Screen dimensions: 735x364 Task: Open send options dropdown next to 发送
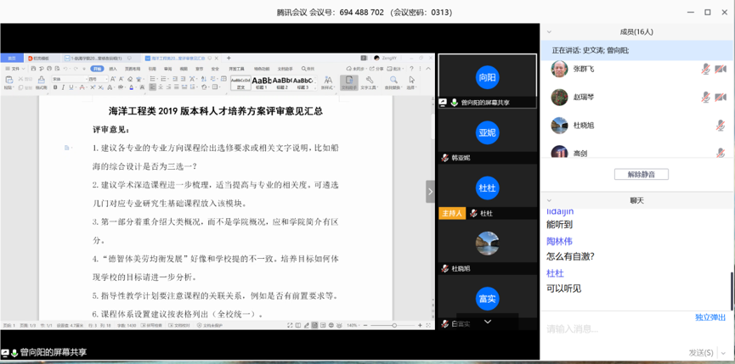pyautogui.click(x=722, y=352)
